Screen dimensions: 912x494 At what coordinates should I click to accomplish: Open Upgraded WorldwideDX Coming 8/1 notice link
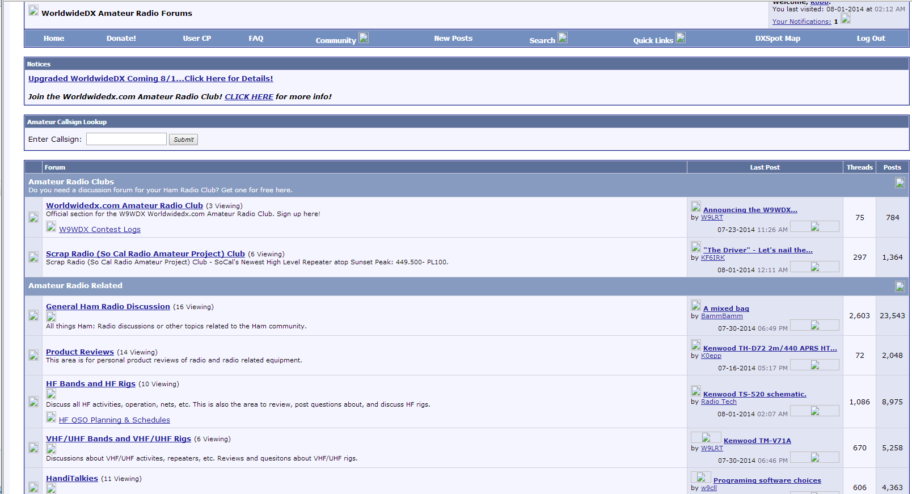pos(150,79)
